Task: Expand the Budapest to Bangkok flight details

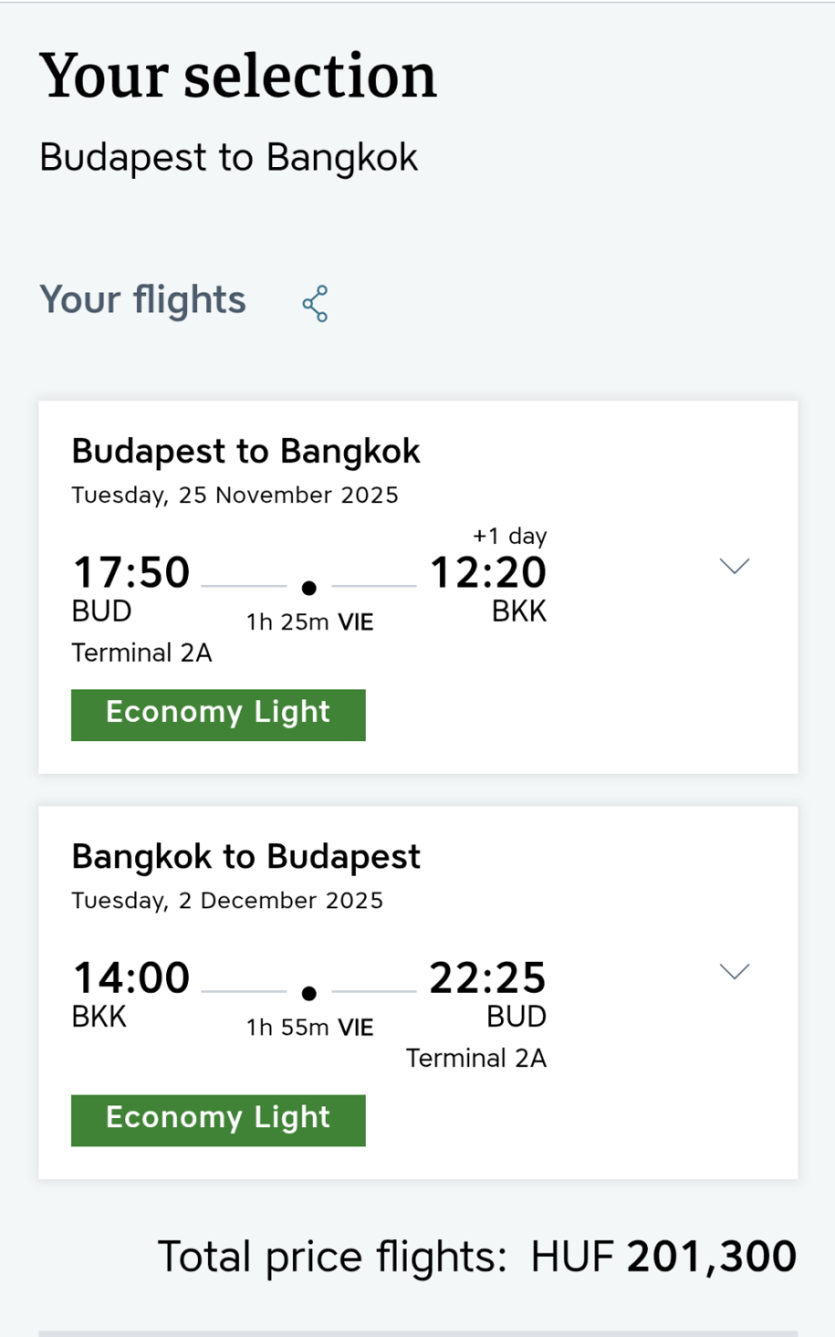Action: (733, 567)
